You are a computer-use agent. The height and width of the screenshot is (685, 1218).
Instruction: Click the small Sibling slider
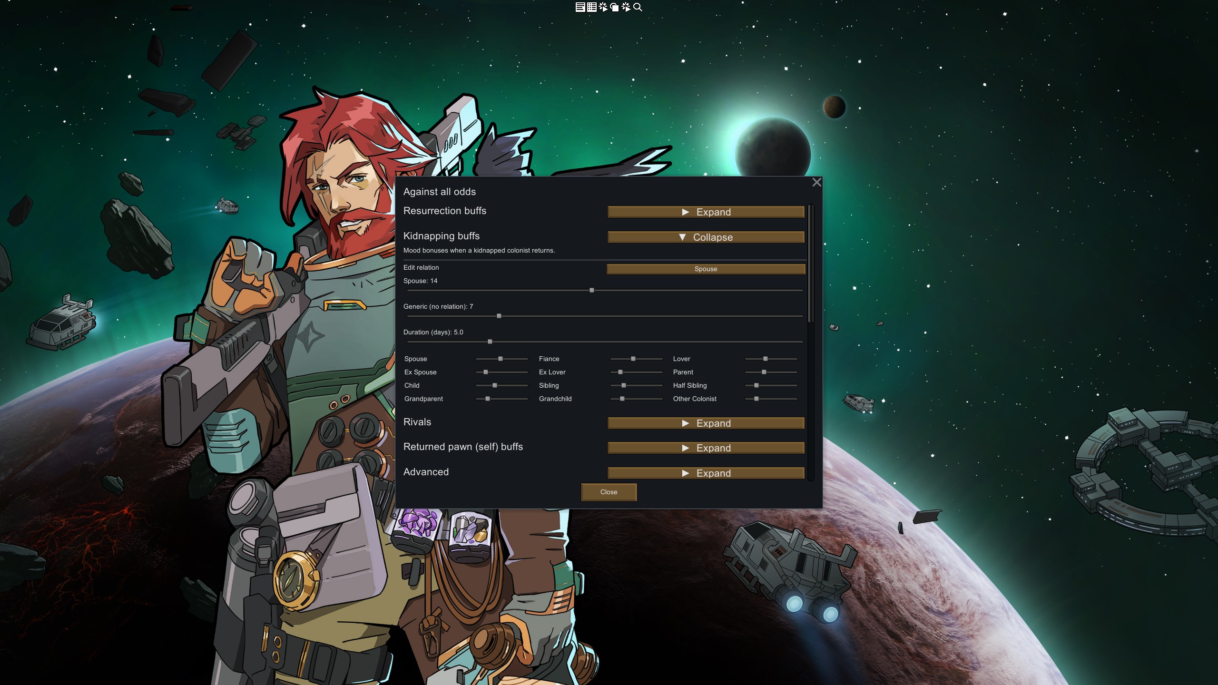coord(637,385)
